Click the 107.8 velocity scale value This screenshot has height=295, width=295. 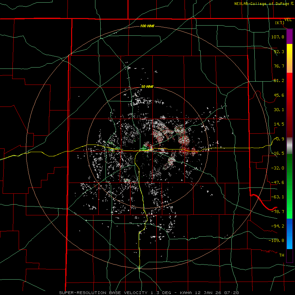[x=278, y=37]
